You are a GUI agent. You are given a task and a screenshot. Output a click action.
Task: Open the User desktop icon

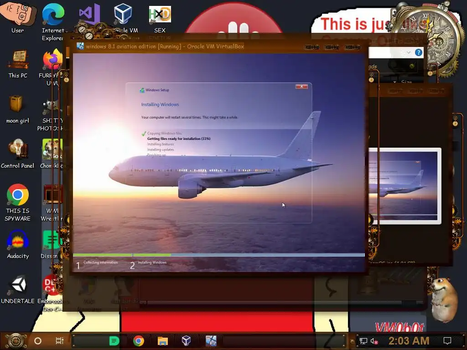(x=18, y=16)
